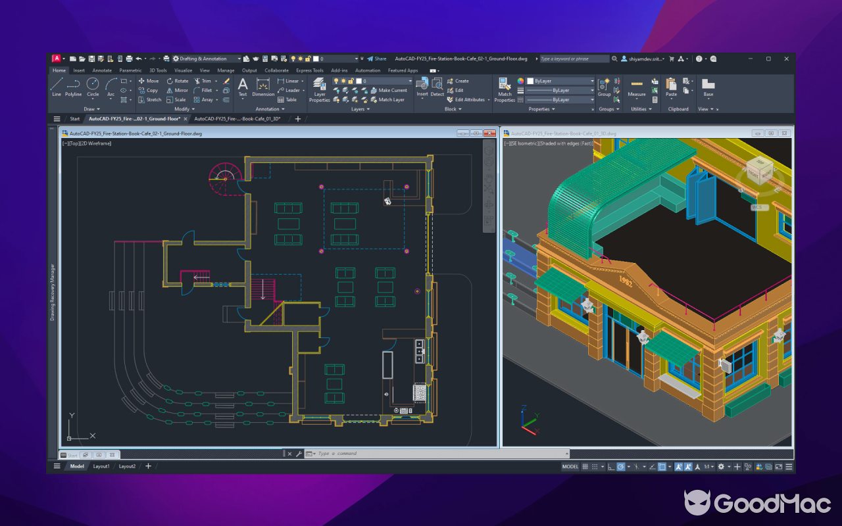This screenshot has height=526, width=842.
Task: Activate the Circle drawing tool
Action: [92, 85]
